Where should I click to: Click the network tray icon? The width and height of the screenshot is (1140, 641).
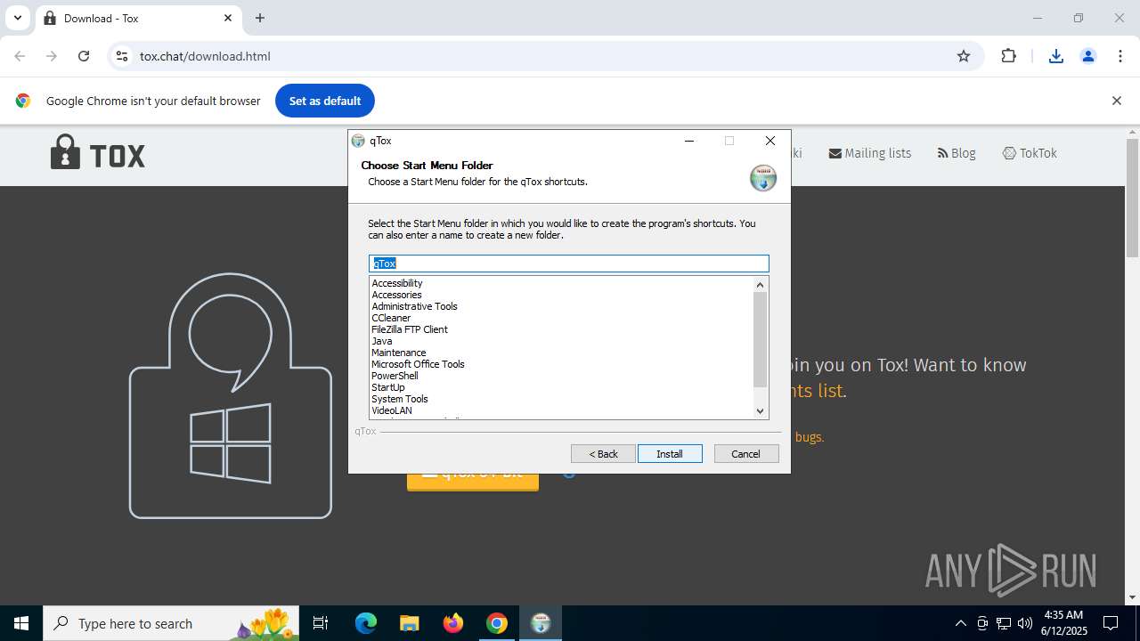coord(1004,623)
